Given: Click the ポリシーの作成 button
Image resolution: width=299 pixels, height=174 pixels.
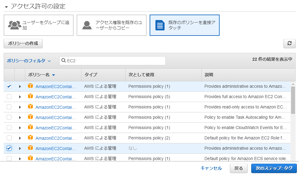Looking at the screenshot, I should [x=23, y=44].
